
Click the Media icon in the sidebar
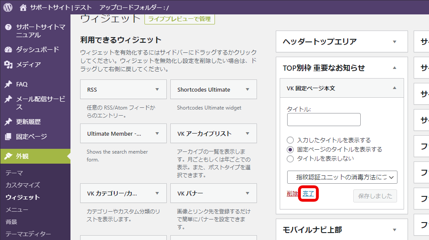coord(8,65)
